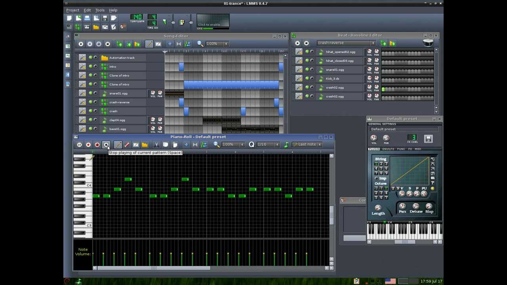Switch to the MIDI tab in instrument
The width and height of the screenshot is (507, 285).
418,149
